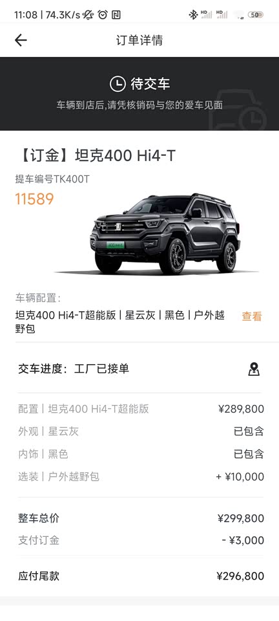Tap the Bluetooth status bar icon
The width and height of the screenshot is (279, 621).
click(x=193, y=15)
